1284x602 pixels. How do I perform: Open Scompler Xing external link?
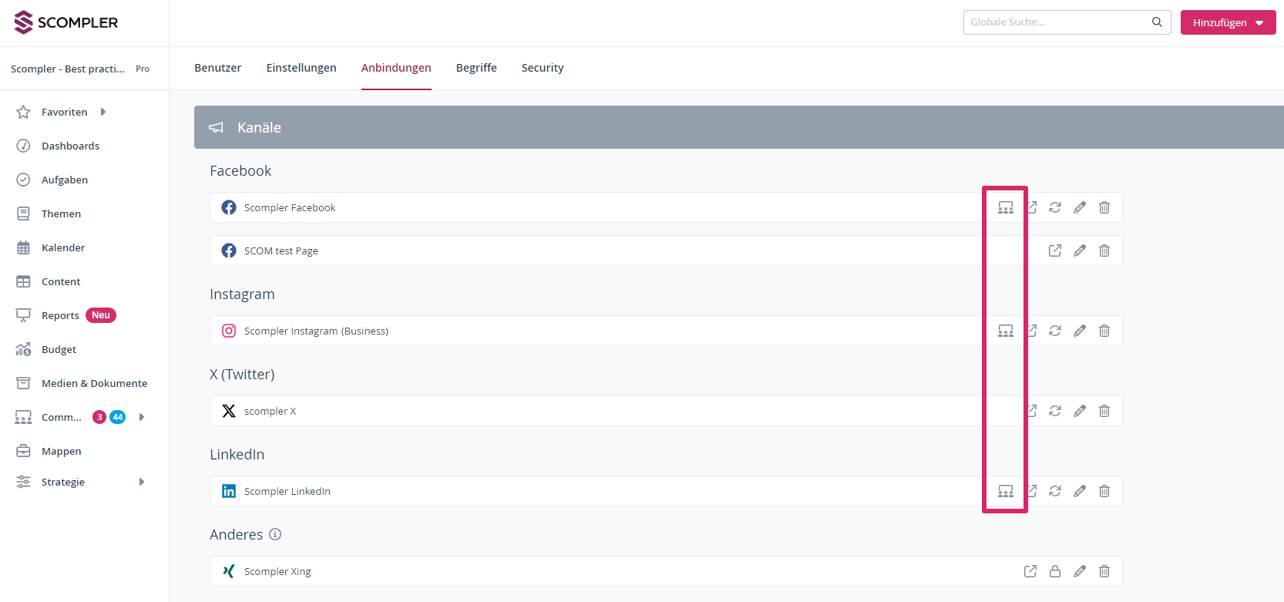(1030, 571)
